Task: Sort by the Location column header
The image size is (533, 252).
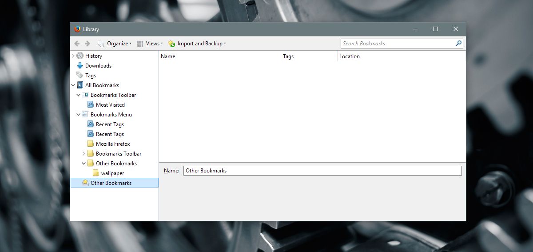Action: tap(402, 56)
